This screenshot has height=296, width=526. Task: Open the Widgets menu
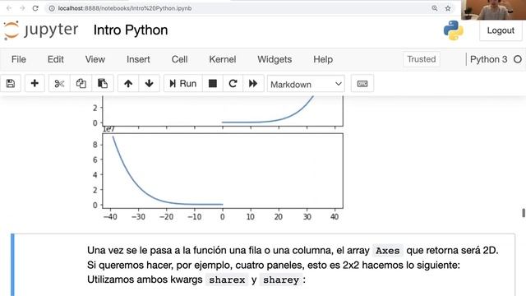coord(275,59)
